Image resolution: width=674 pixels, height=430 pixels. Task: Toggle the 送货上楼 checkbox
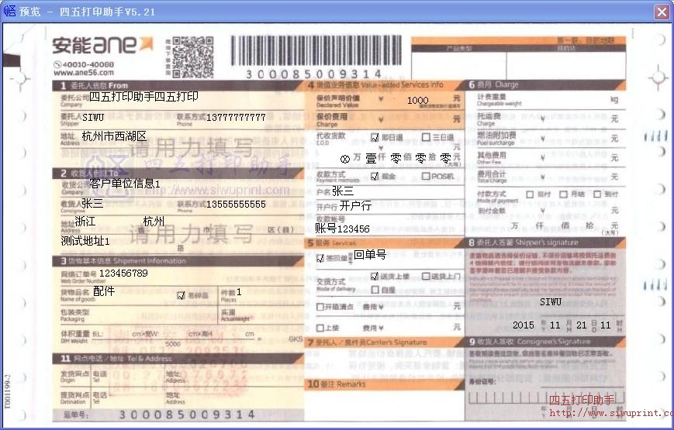point(375,277)
